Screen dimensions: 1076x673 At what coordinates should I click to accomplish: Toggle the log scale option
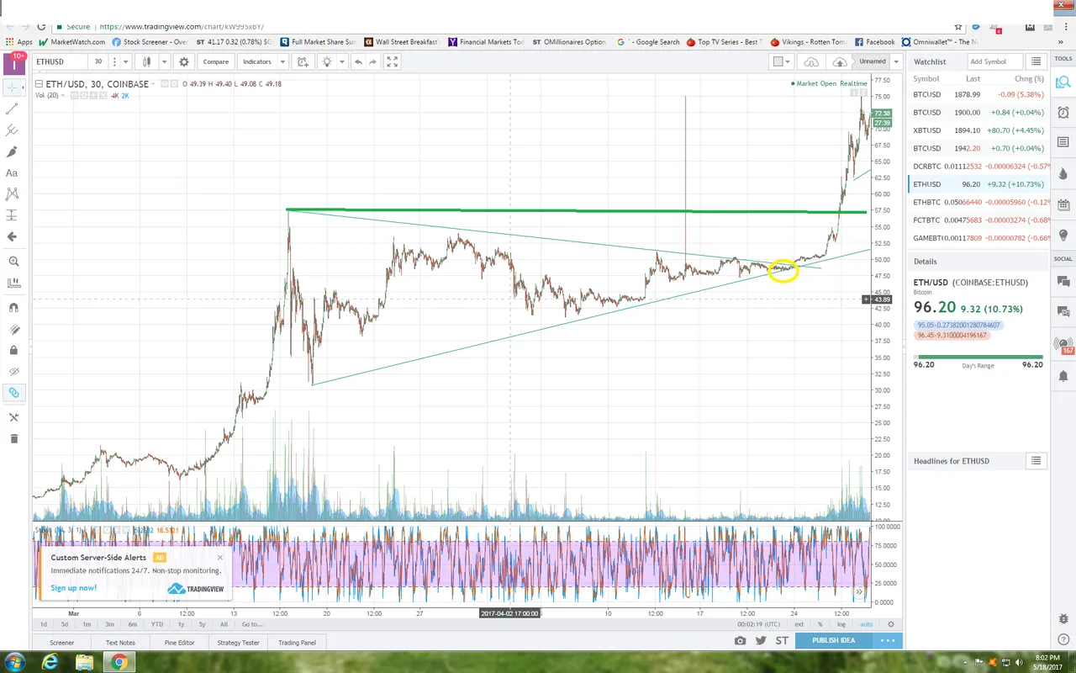(841, 624)
